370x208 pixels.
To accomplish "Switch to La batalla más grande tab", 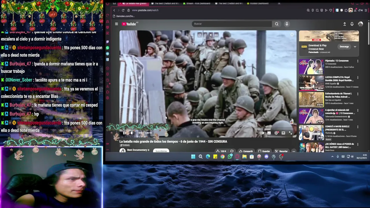I will point(134,3).
